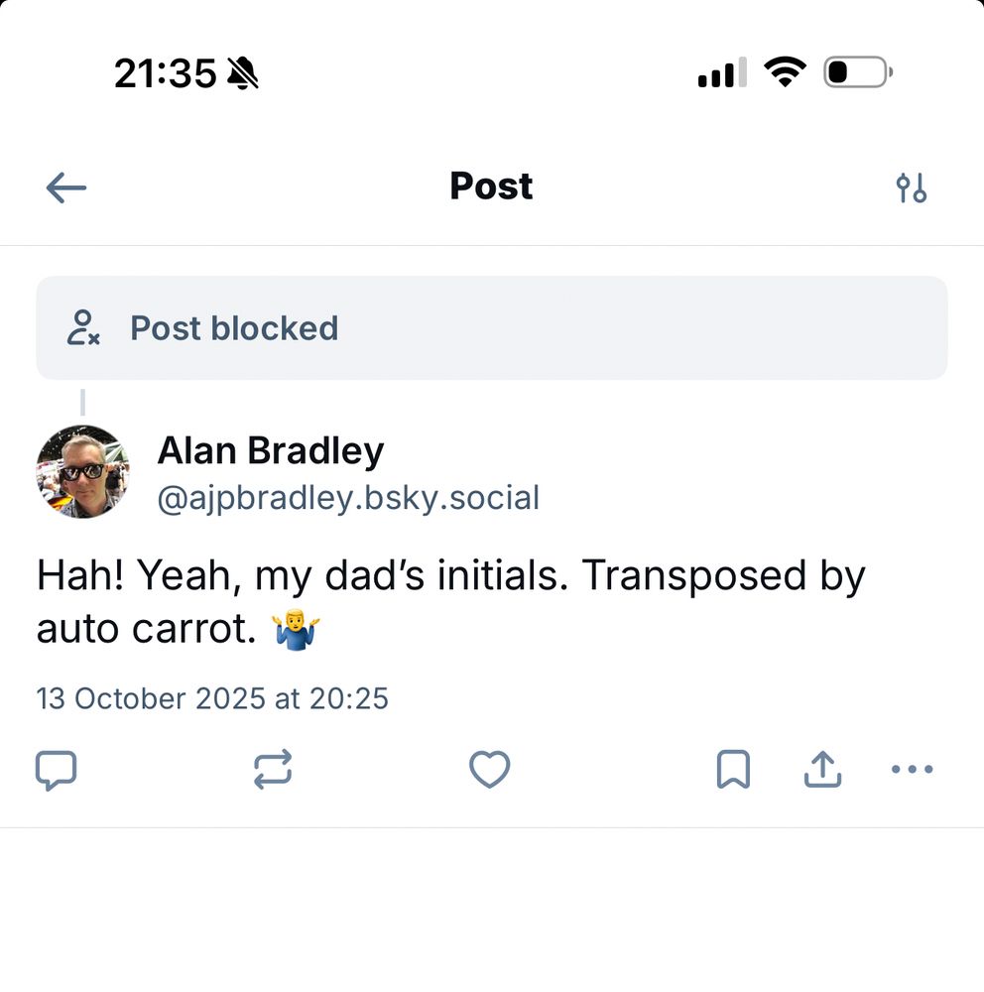The height and width of the screenshot is (992, 984).
Task: Reveal the Post blocked notice
Action: tap(492, 327)
